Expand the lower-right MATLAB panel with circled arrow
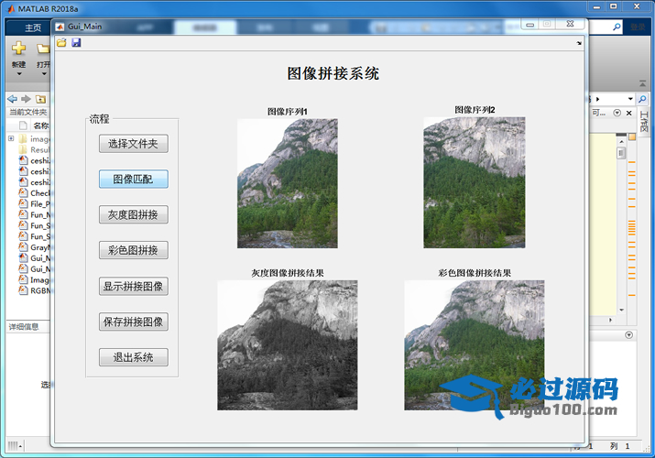 [x=628, y=335]
